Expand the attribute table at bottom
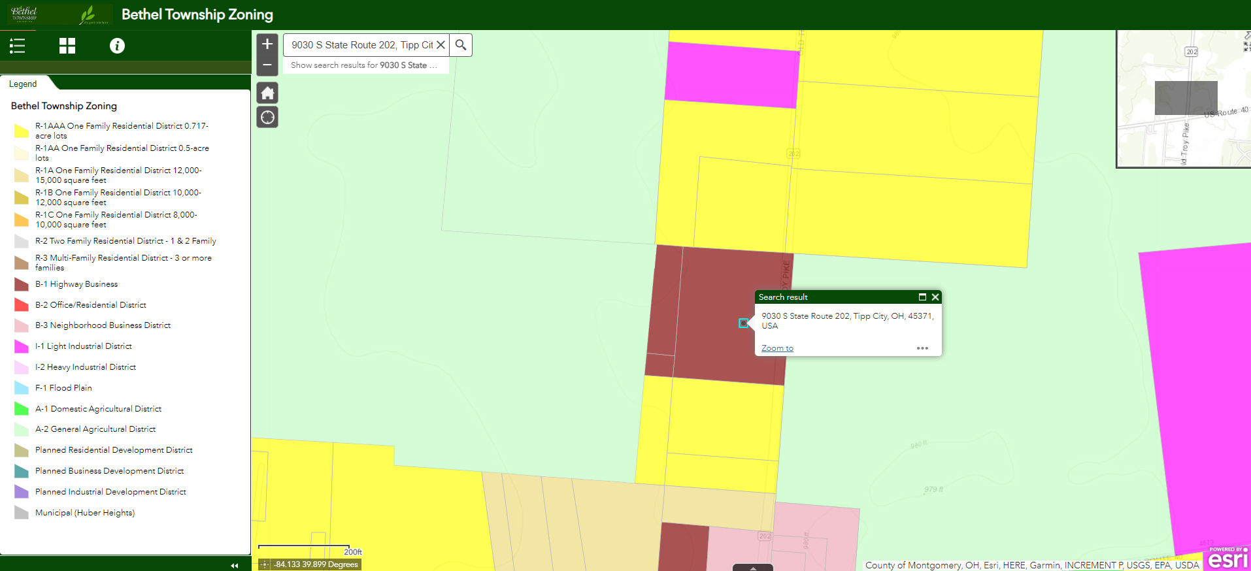The image size is (1251, 571). coord(753,568)
